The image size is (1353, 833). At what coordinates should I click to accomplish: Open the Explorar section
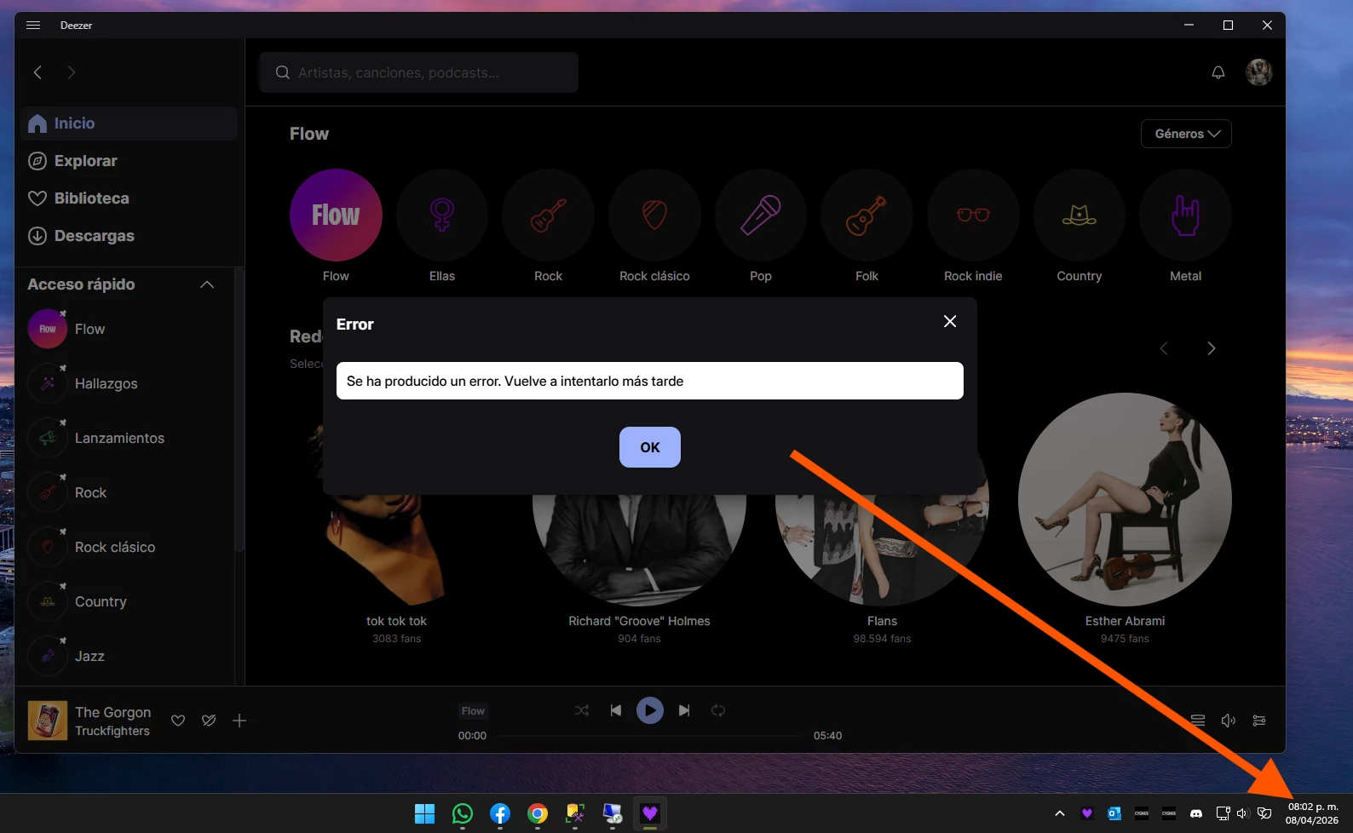130,161
